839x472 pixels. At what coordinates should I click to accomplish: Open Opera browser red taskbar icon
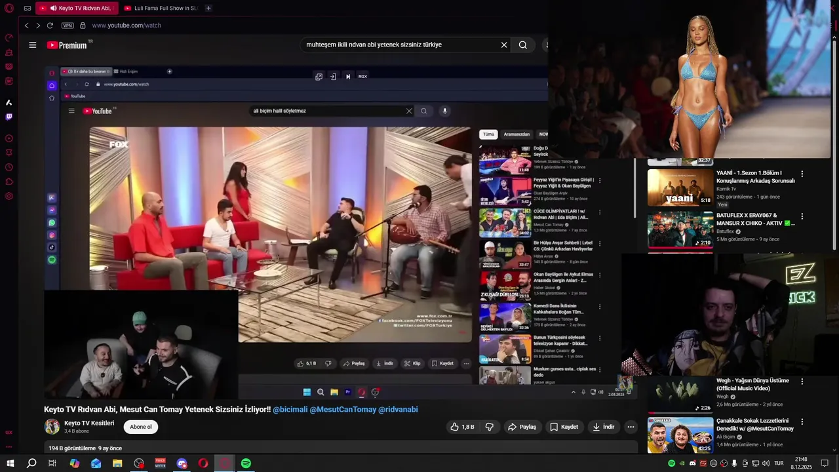coord(203,463)
